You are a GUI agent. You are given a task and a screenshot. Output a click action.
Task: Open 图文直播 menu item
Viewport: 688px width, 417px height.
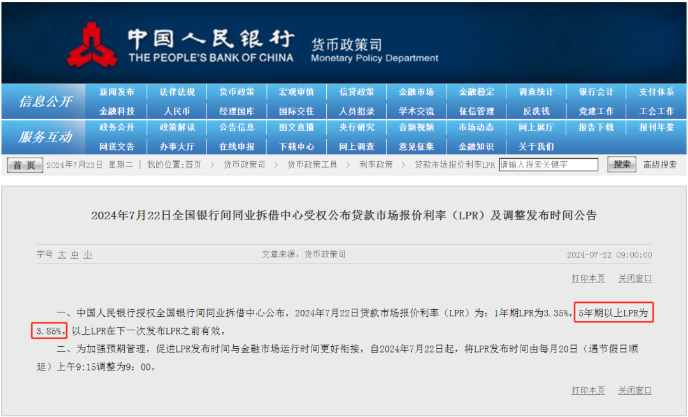point(297,128)
